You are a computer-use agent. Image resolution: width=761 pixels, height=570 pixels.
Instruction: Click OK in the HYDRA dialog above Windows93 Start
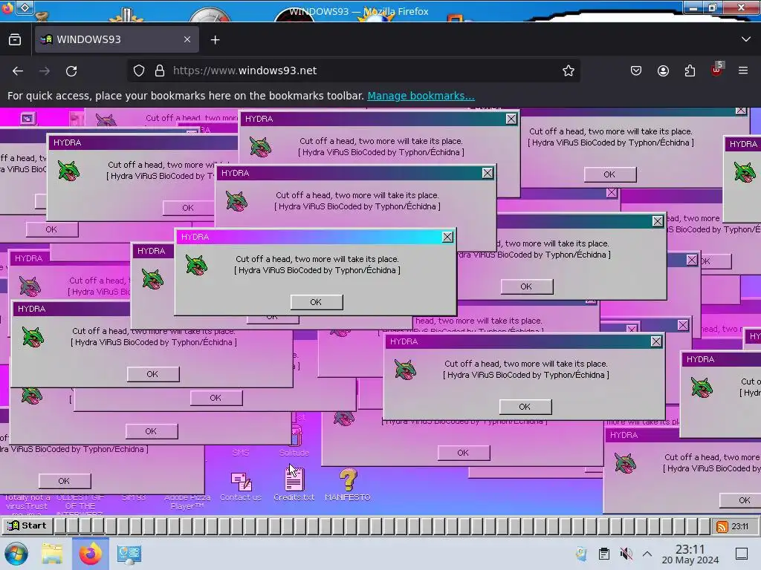(x=65, y=481)
